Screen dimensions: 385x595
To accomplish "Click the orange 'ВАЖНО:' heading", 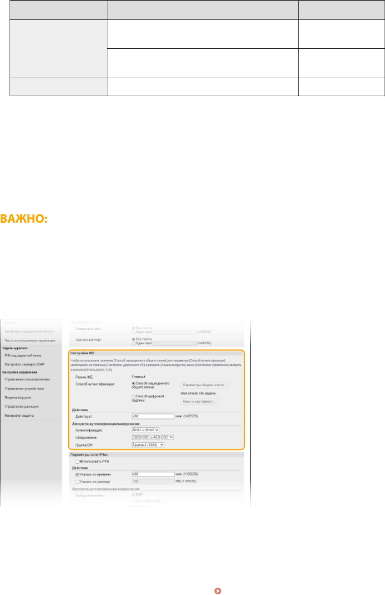I will point(24,219).
